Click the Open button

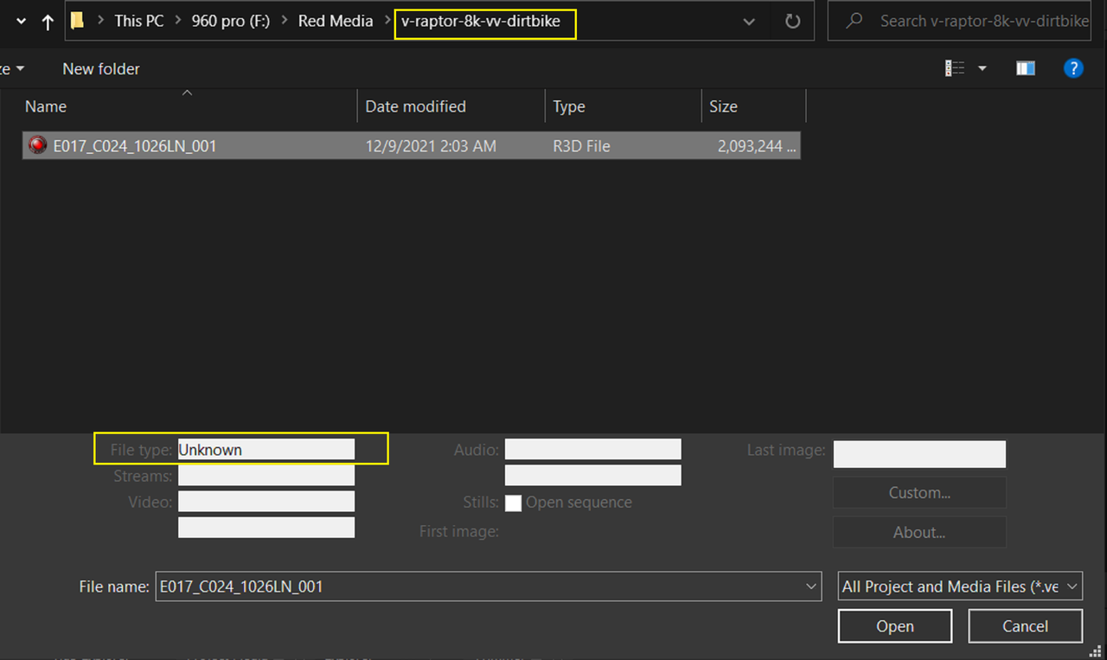[x=895, y=626]
